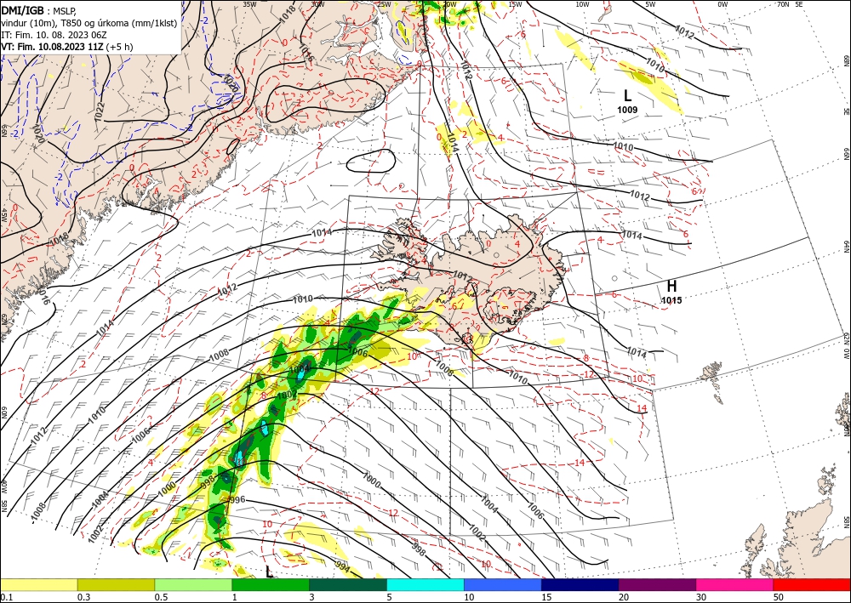The image size is (851, 603).
Task: Click the '40W' longitude label on left edge
Action: tap(3, 486)
